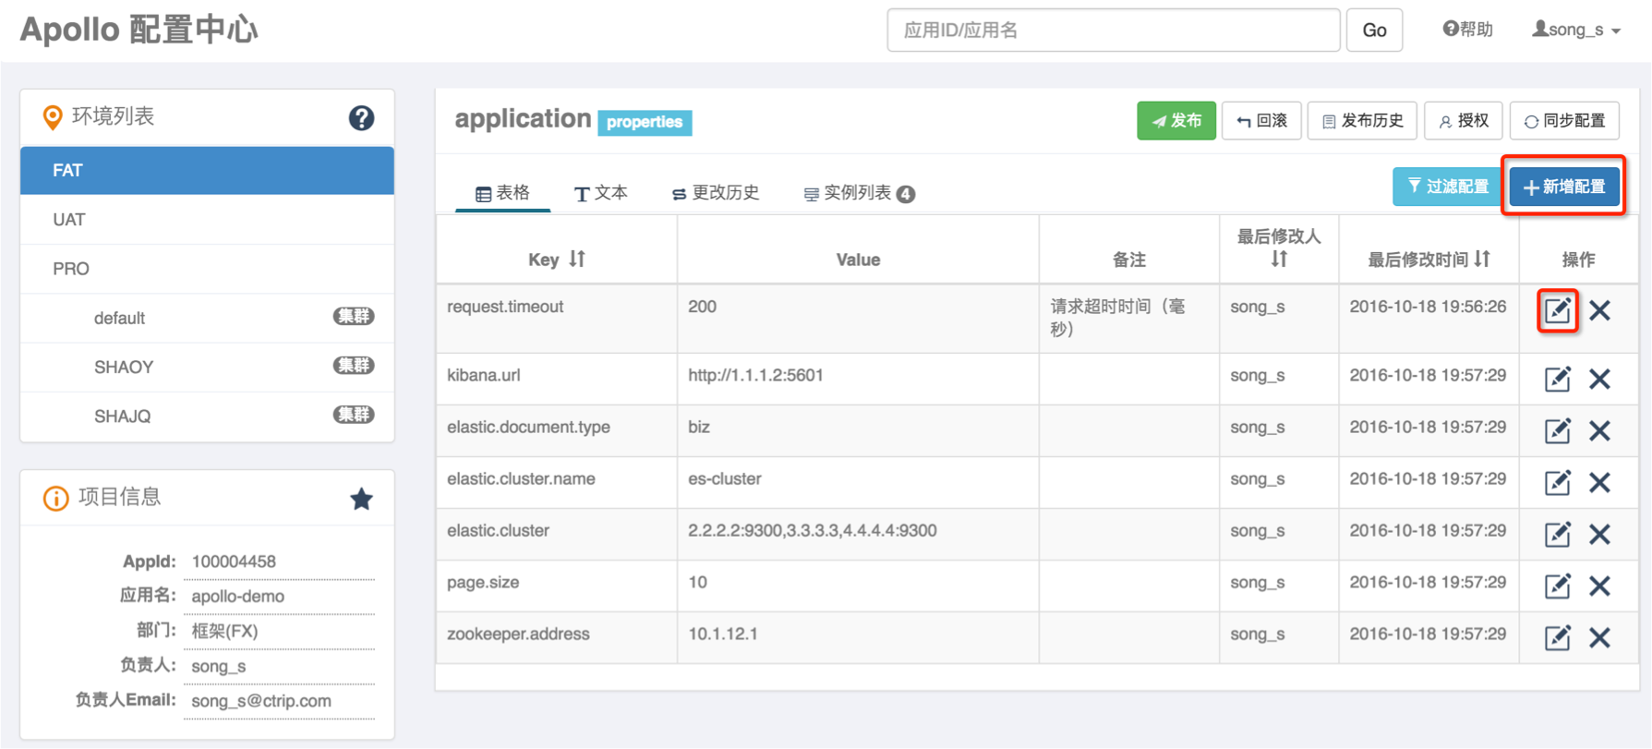The image size is (1652, 749).
Task: Click the song_s@ctrip.com email value
Action: (x=261, y=701)
